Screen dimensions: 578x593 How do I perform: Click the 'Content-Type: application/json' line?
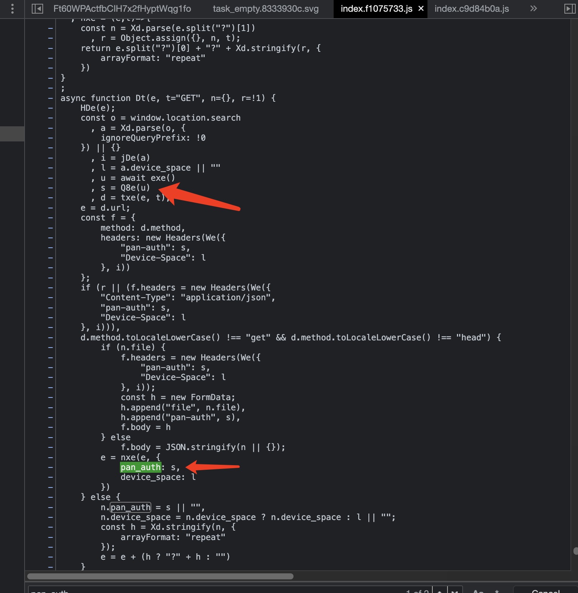[x=188, y=297]
